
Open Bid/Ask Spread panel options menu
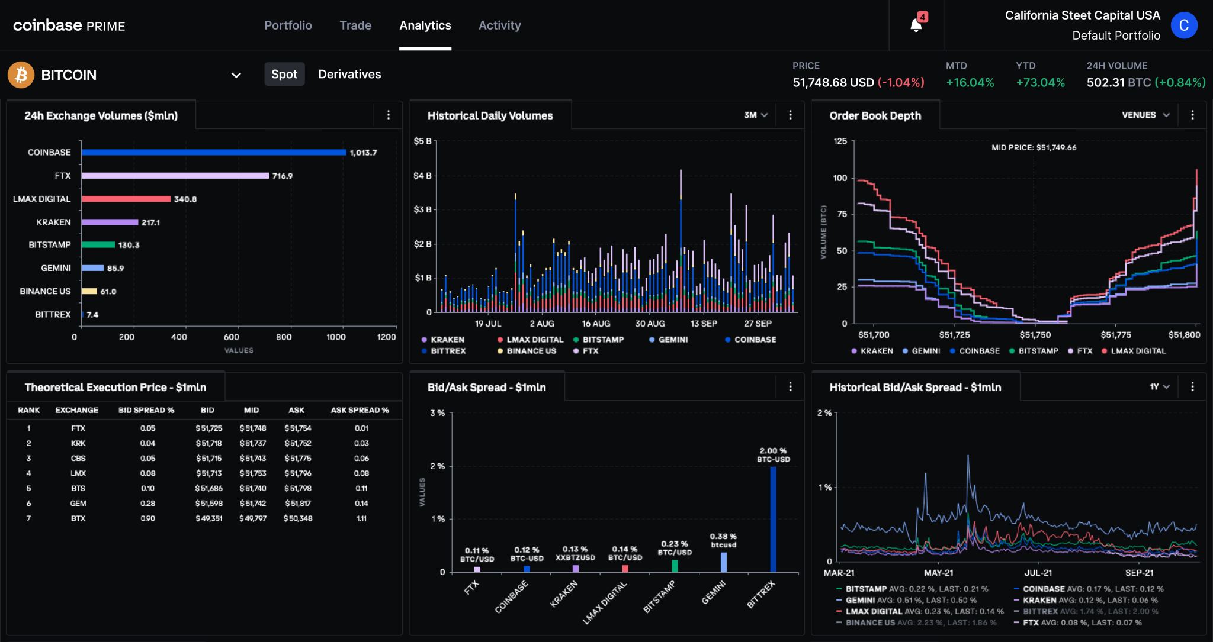[790, 387]
